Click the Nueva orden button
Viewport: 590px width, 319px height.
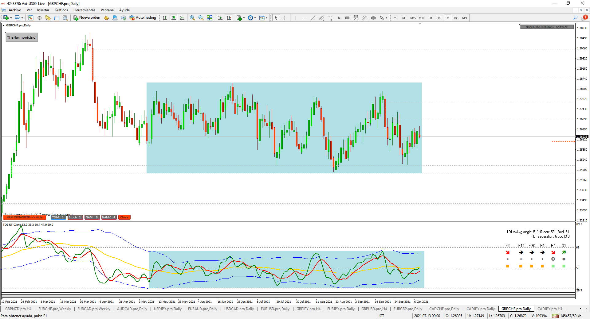pos(87,18)
